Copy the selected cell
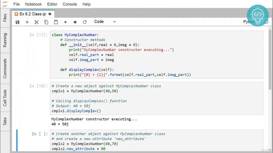Image resolution: width=273 pixels, height=153 pixels. pyautogui.click(x=46, y=22)
